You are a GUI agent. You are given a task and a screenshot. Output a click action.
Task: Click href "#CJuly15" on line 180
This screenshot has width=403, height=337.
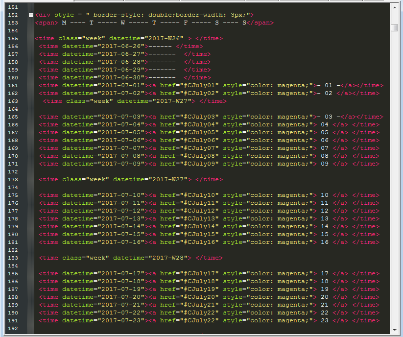point(199,235)
